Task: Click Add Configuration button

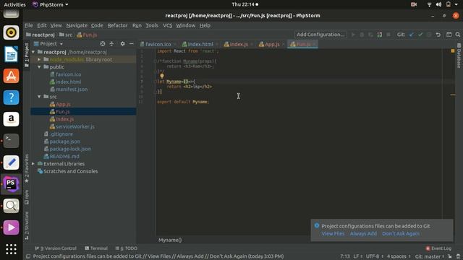Action: coord(320,35)
